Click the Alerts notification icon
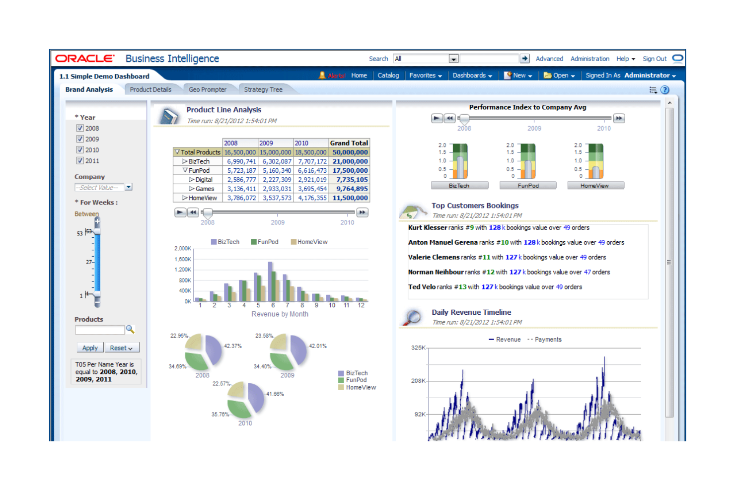 click(323, 75)
